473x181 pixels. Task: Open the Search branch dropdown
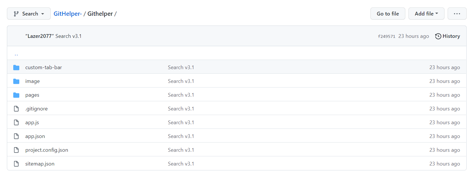(x=29, y=13)
